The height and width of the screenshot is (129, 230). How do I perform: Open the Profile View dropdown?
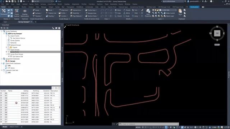(x=91, y=10)
